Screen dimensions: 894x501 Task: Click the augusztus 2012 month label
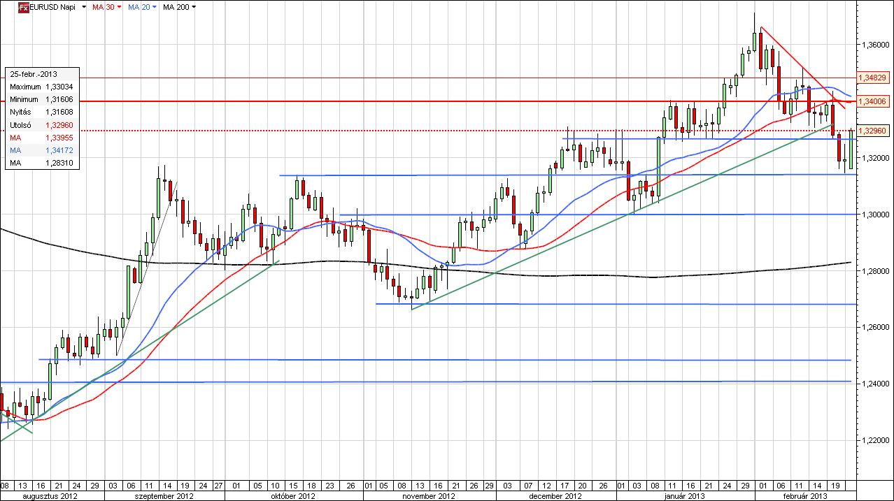pyautogui.click(x=52, y=495)
